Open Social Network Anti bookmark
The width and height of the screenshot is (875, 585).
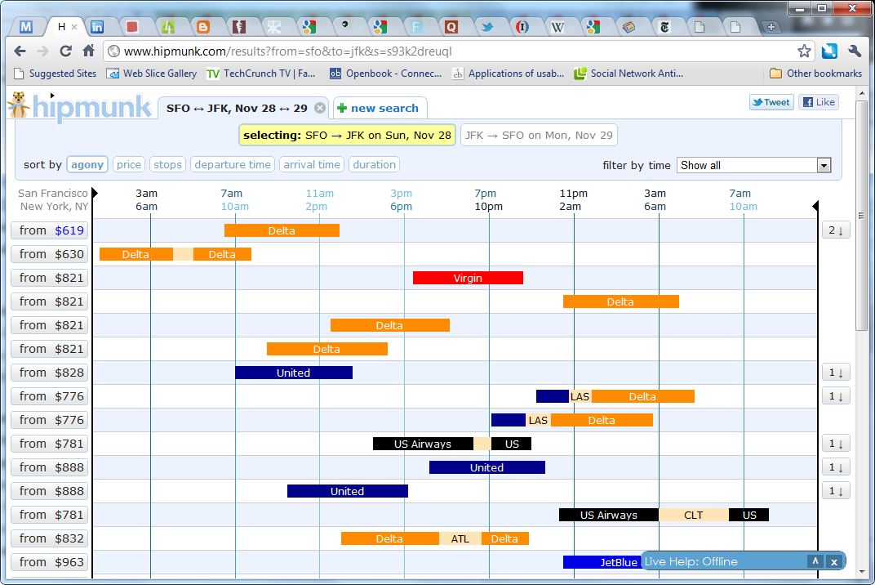tap(628, 74)
